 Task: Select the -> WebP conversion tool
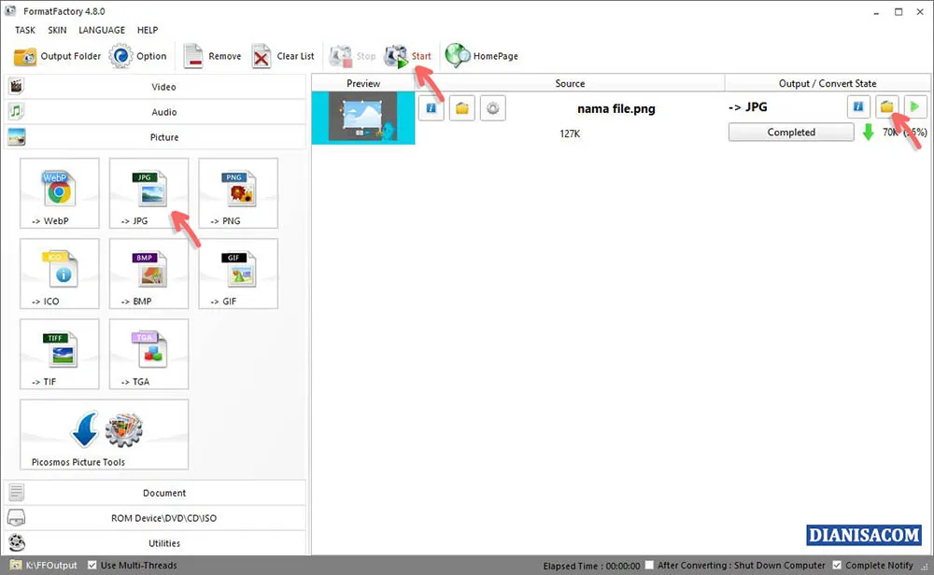(x=59, y=193)
